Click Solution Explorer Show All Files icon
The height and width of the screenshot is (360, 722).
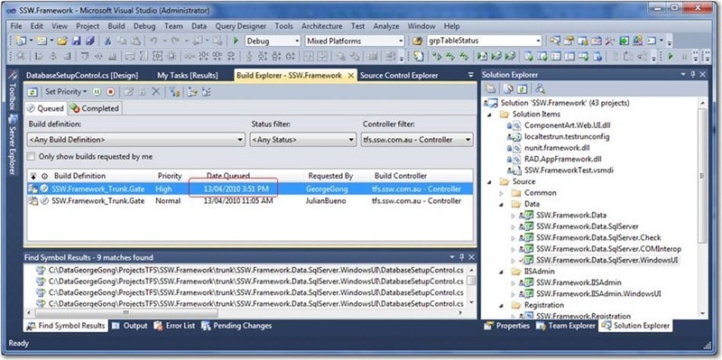tap(508, 88)
